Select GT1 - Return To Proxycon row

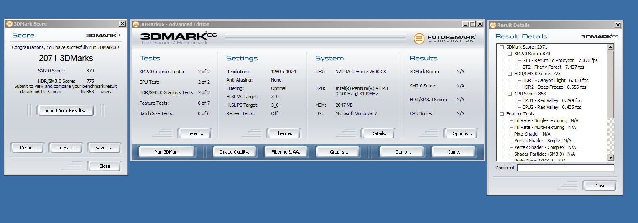pyautogui.click(x=560, y=60)
